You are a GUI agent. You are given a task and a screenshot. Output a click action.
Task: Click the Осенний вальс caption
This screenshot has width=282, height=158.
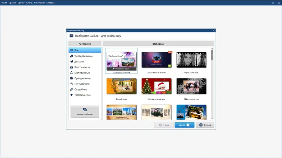[x=121, y=99]
